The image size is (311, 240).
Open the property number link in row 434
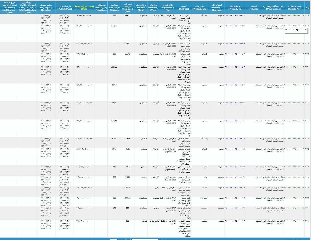tap(235, 139)
